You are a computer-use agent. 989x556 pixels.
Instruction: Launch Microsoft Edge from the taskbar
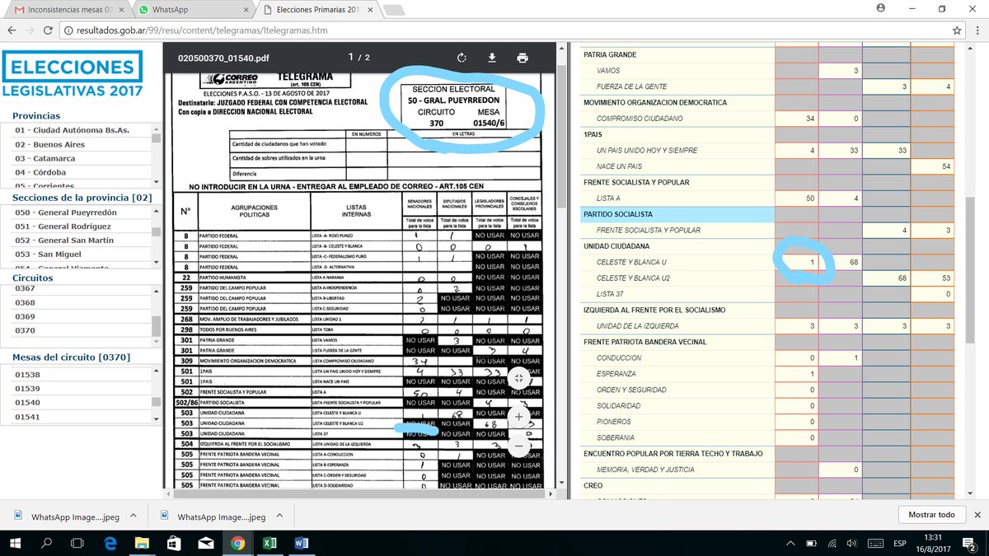pos(110,543)
